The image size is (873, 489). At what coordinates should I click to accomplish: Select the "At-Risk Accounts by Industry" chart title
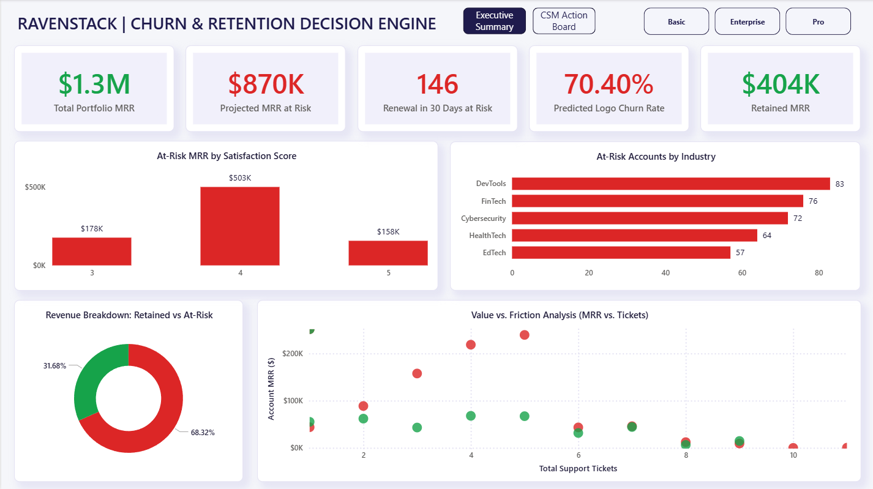click(656, 156)
